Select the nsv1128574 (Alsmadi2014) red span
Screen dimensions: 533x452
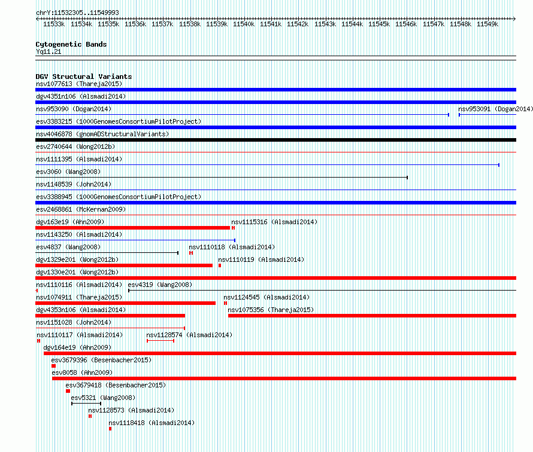[160, 341]
